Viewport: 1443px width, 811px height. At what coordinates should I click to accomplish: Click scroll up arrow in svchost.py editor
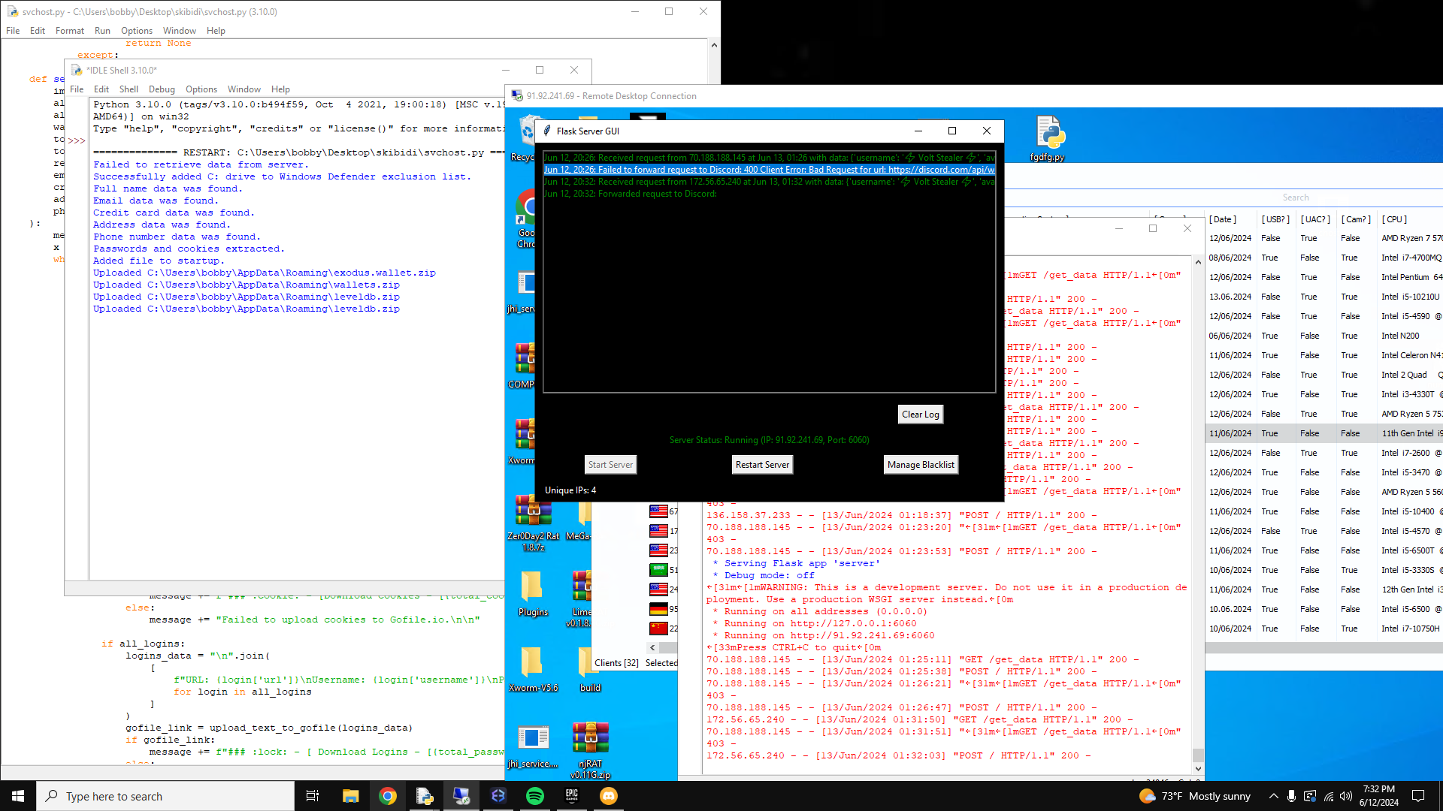pyautogui.click(x=714, y=45)
